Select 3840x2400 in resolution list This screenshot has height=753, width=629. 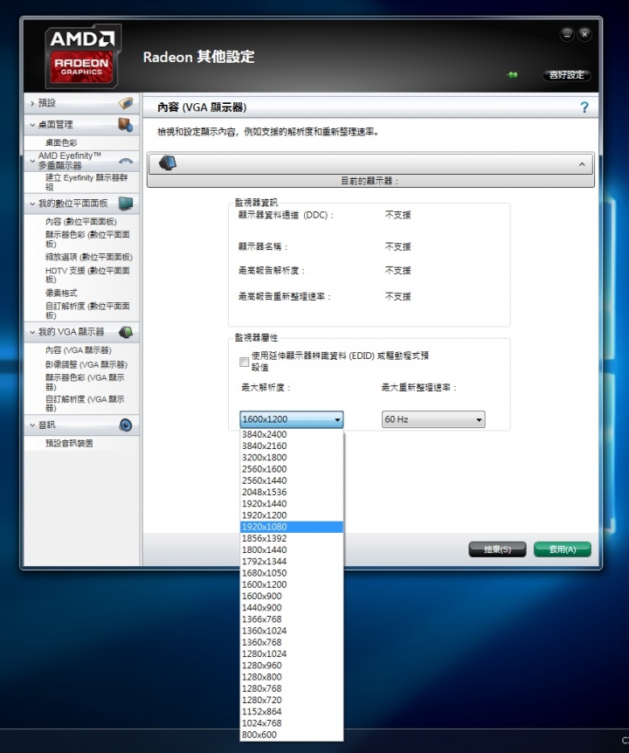(292, 435)
